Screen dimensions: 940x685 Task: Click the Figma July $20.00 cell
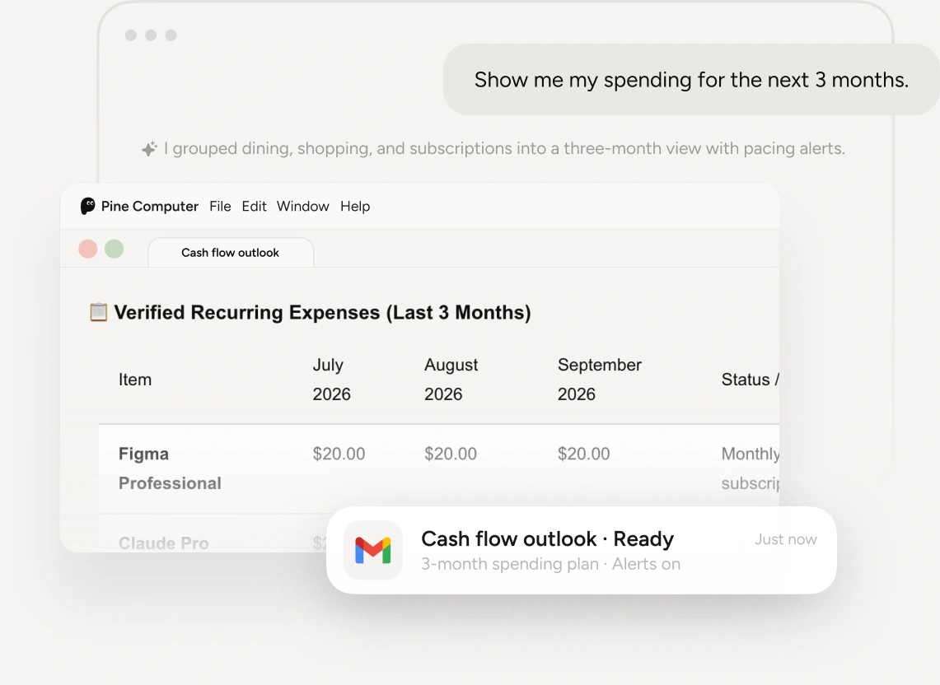pos(339,454)
